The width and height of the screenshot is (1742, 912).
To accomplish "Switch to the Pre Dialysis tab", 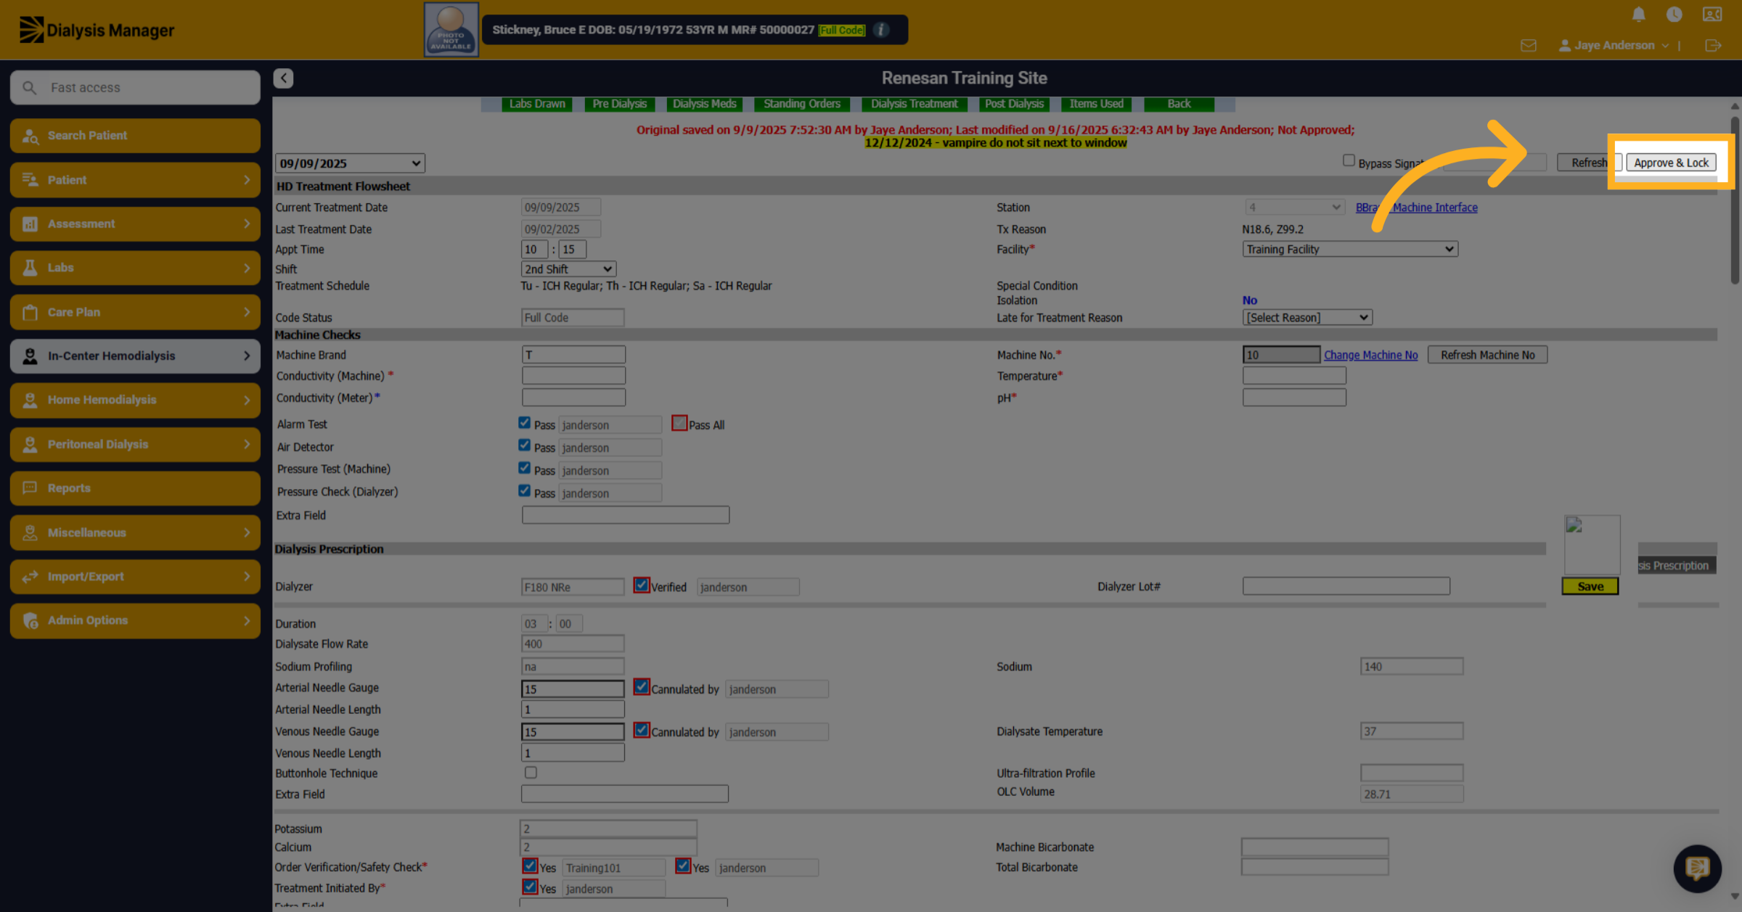I will [x=620, y=104].
